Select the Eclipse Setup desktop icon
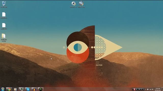 click(81, 4)
